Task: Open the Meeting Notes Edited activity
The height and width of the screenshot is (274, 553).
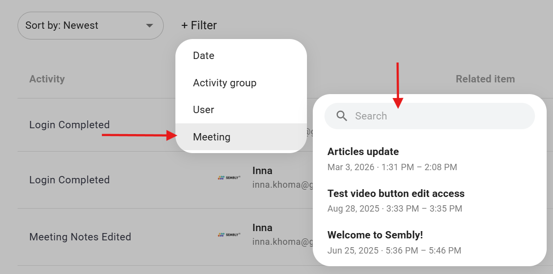Action: (80, 237)
